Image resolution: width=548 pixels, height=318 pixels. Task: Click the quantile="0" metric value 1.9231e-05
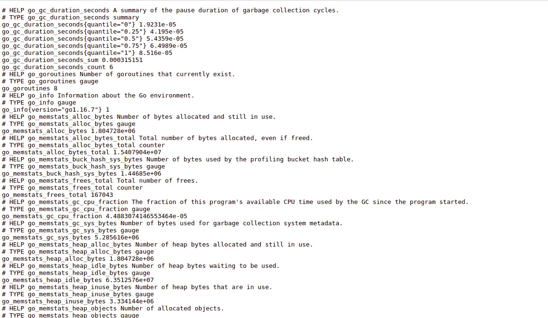(158, 25)
